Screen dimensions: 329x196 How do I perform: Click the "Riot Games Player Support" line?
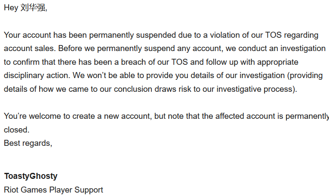pos(53,190)
